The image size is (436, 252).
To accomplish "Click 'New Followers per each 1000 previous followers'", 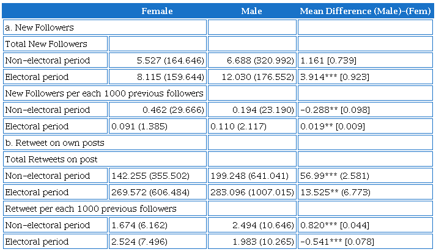I will pyautogui.click(x=105, y=93).
